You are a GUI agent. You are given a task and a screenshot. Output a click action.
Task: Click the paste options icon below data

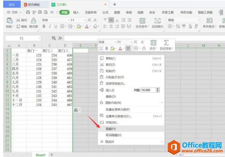pos(76,110)
